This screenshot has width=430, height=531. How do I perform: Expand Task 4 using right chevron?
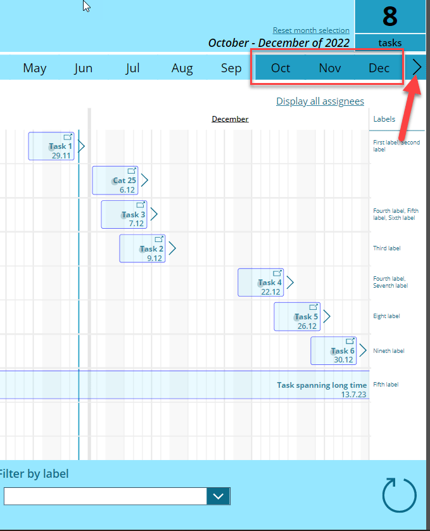pos(291,283)
